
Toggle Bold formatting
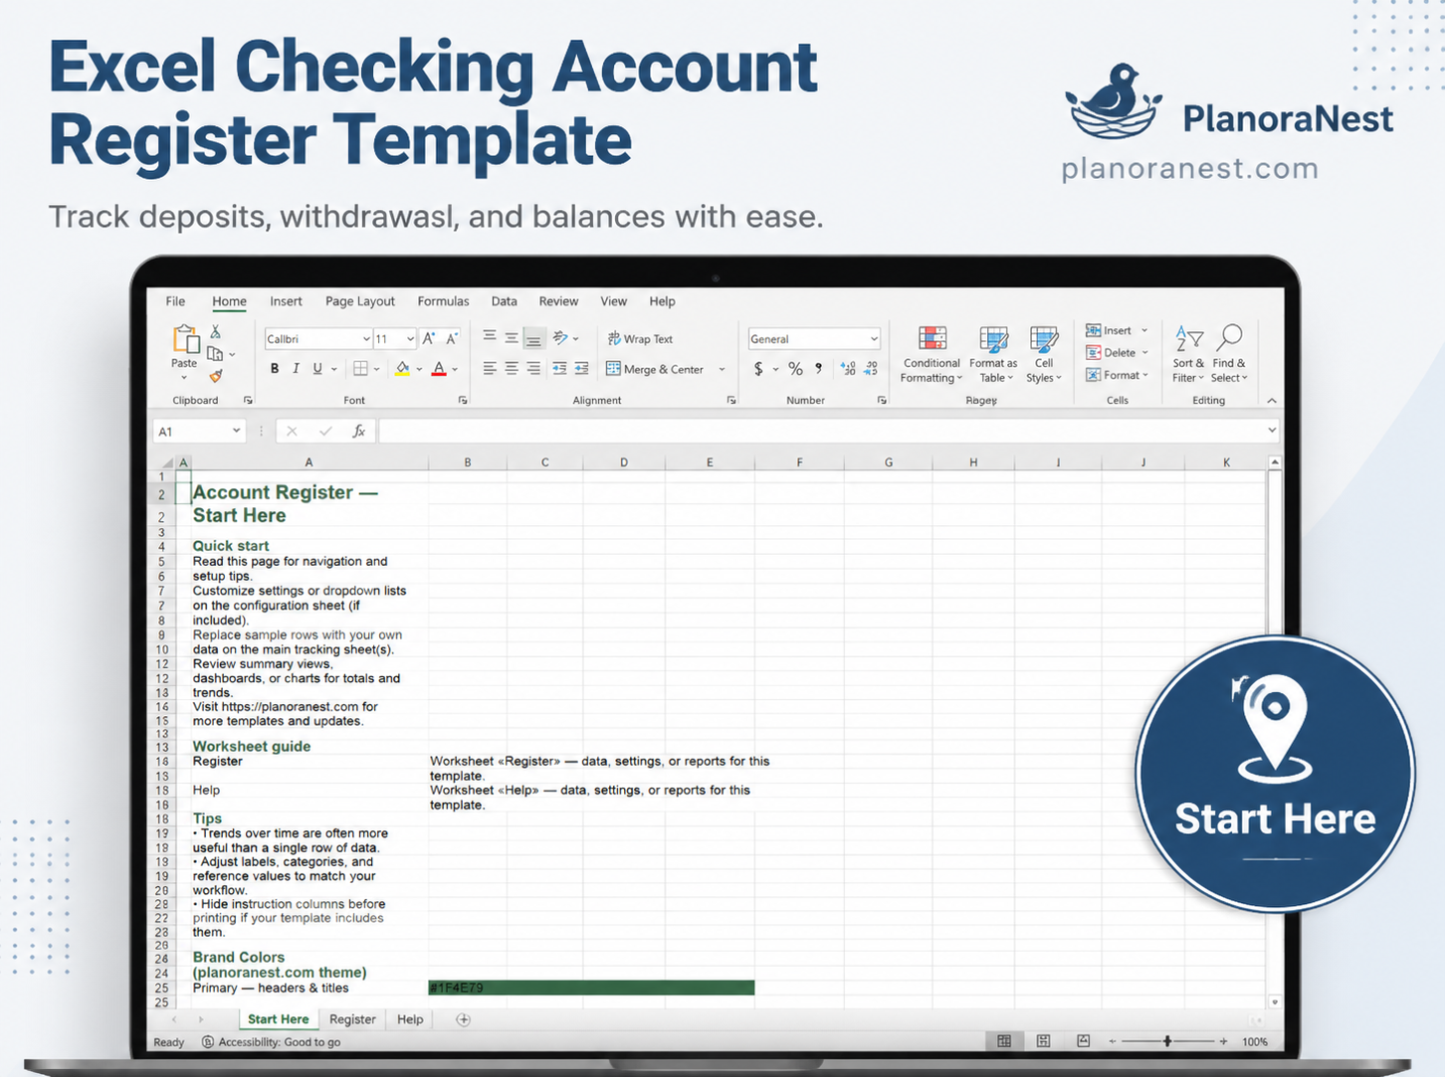275,369
